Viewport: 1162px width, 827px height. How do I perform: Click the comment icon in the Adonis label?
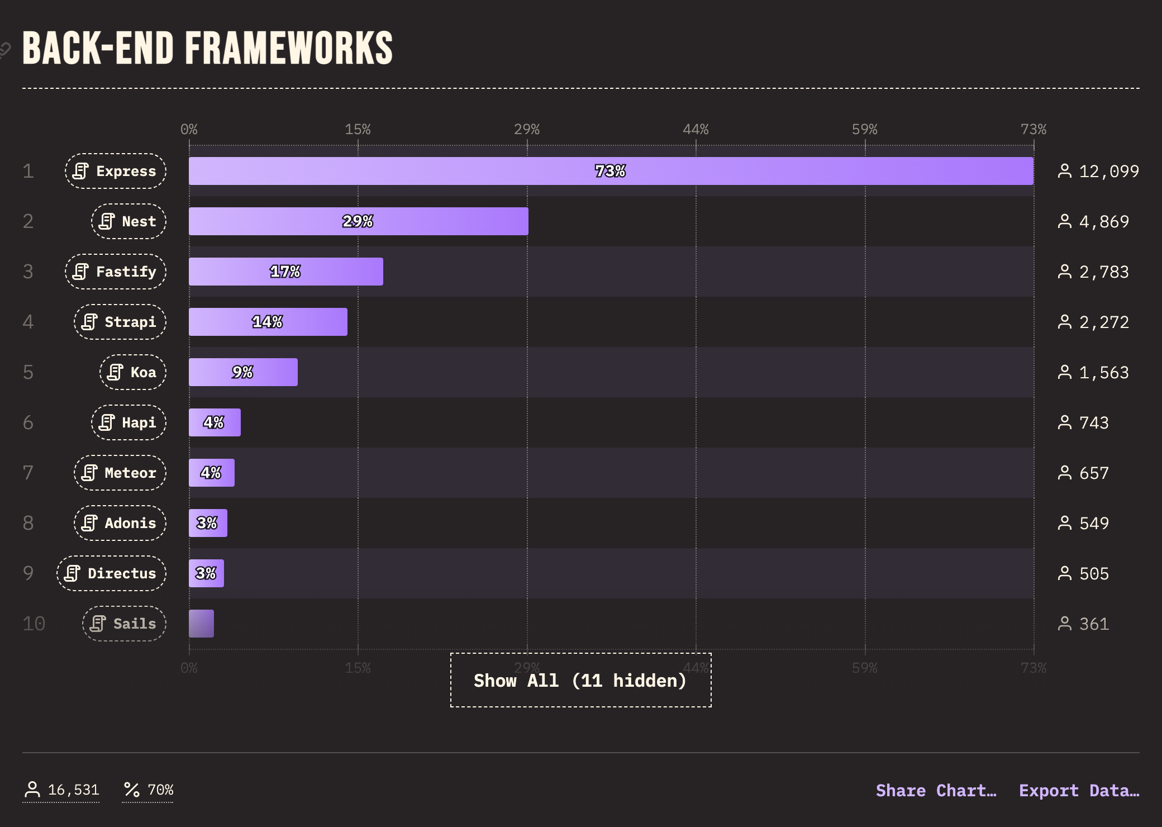pos(89,523)
